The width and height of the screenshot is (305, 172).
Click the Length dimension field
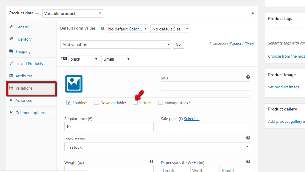[175, 169]
